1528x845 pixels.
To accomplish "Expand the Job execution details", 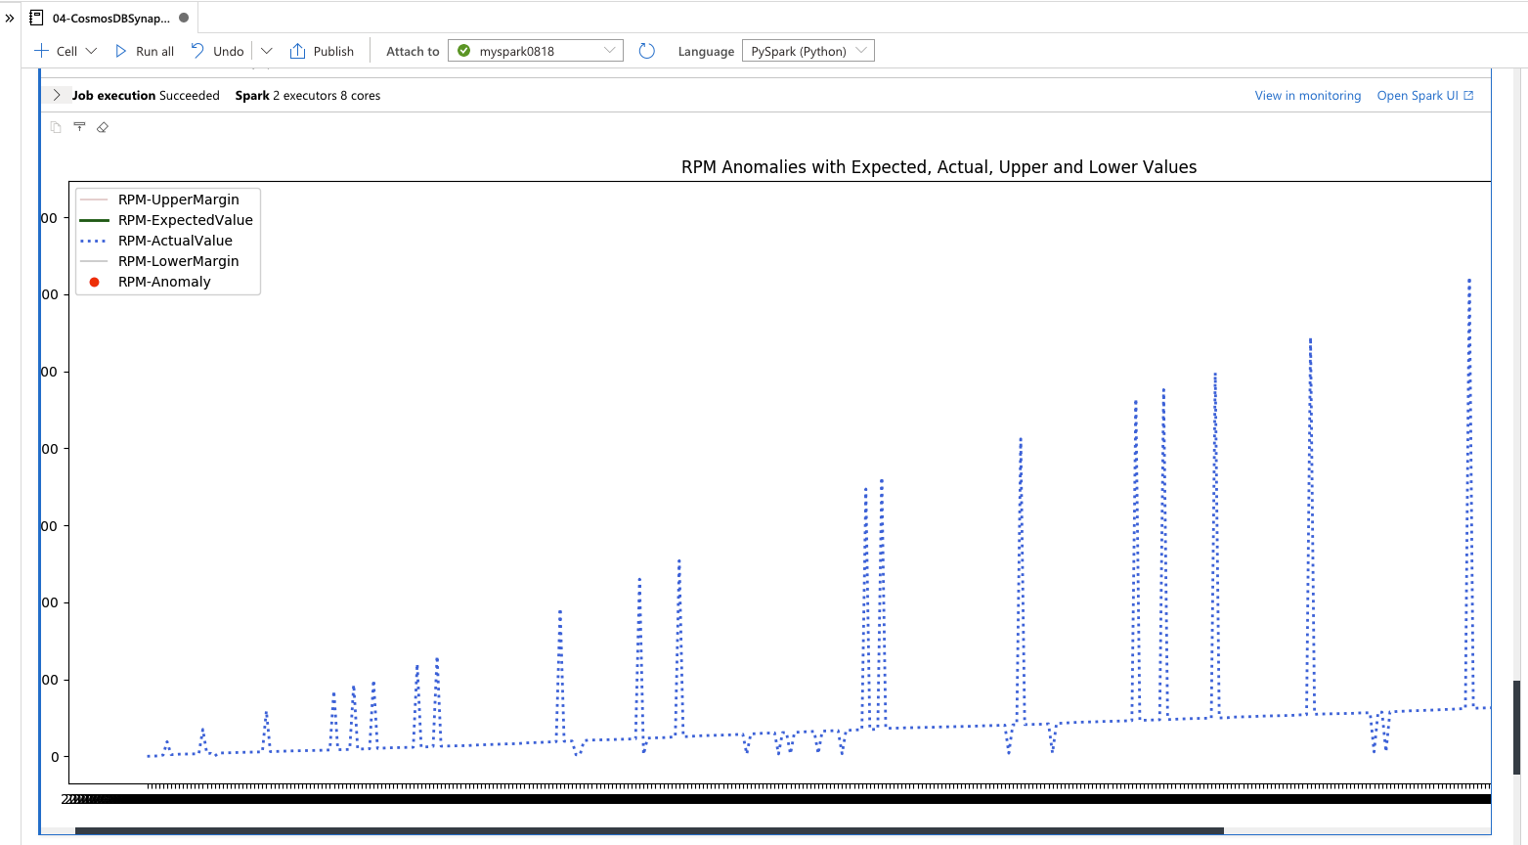I will (x=57, y=95).
